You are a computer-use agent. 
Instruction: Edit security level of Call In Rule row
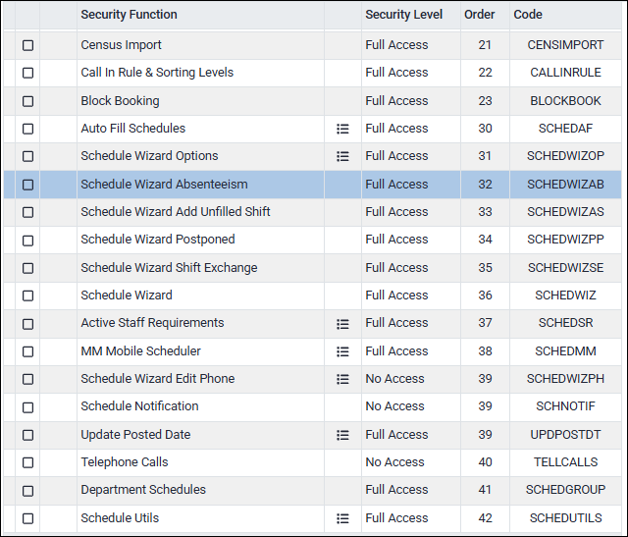[x=396, y=73]
